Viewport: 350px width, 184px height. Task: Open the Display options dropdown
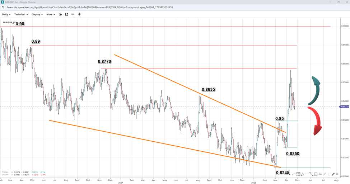tap(37, 14)
